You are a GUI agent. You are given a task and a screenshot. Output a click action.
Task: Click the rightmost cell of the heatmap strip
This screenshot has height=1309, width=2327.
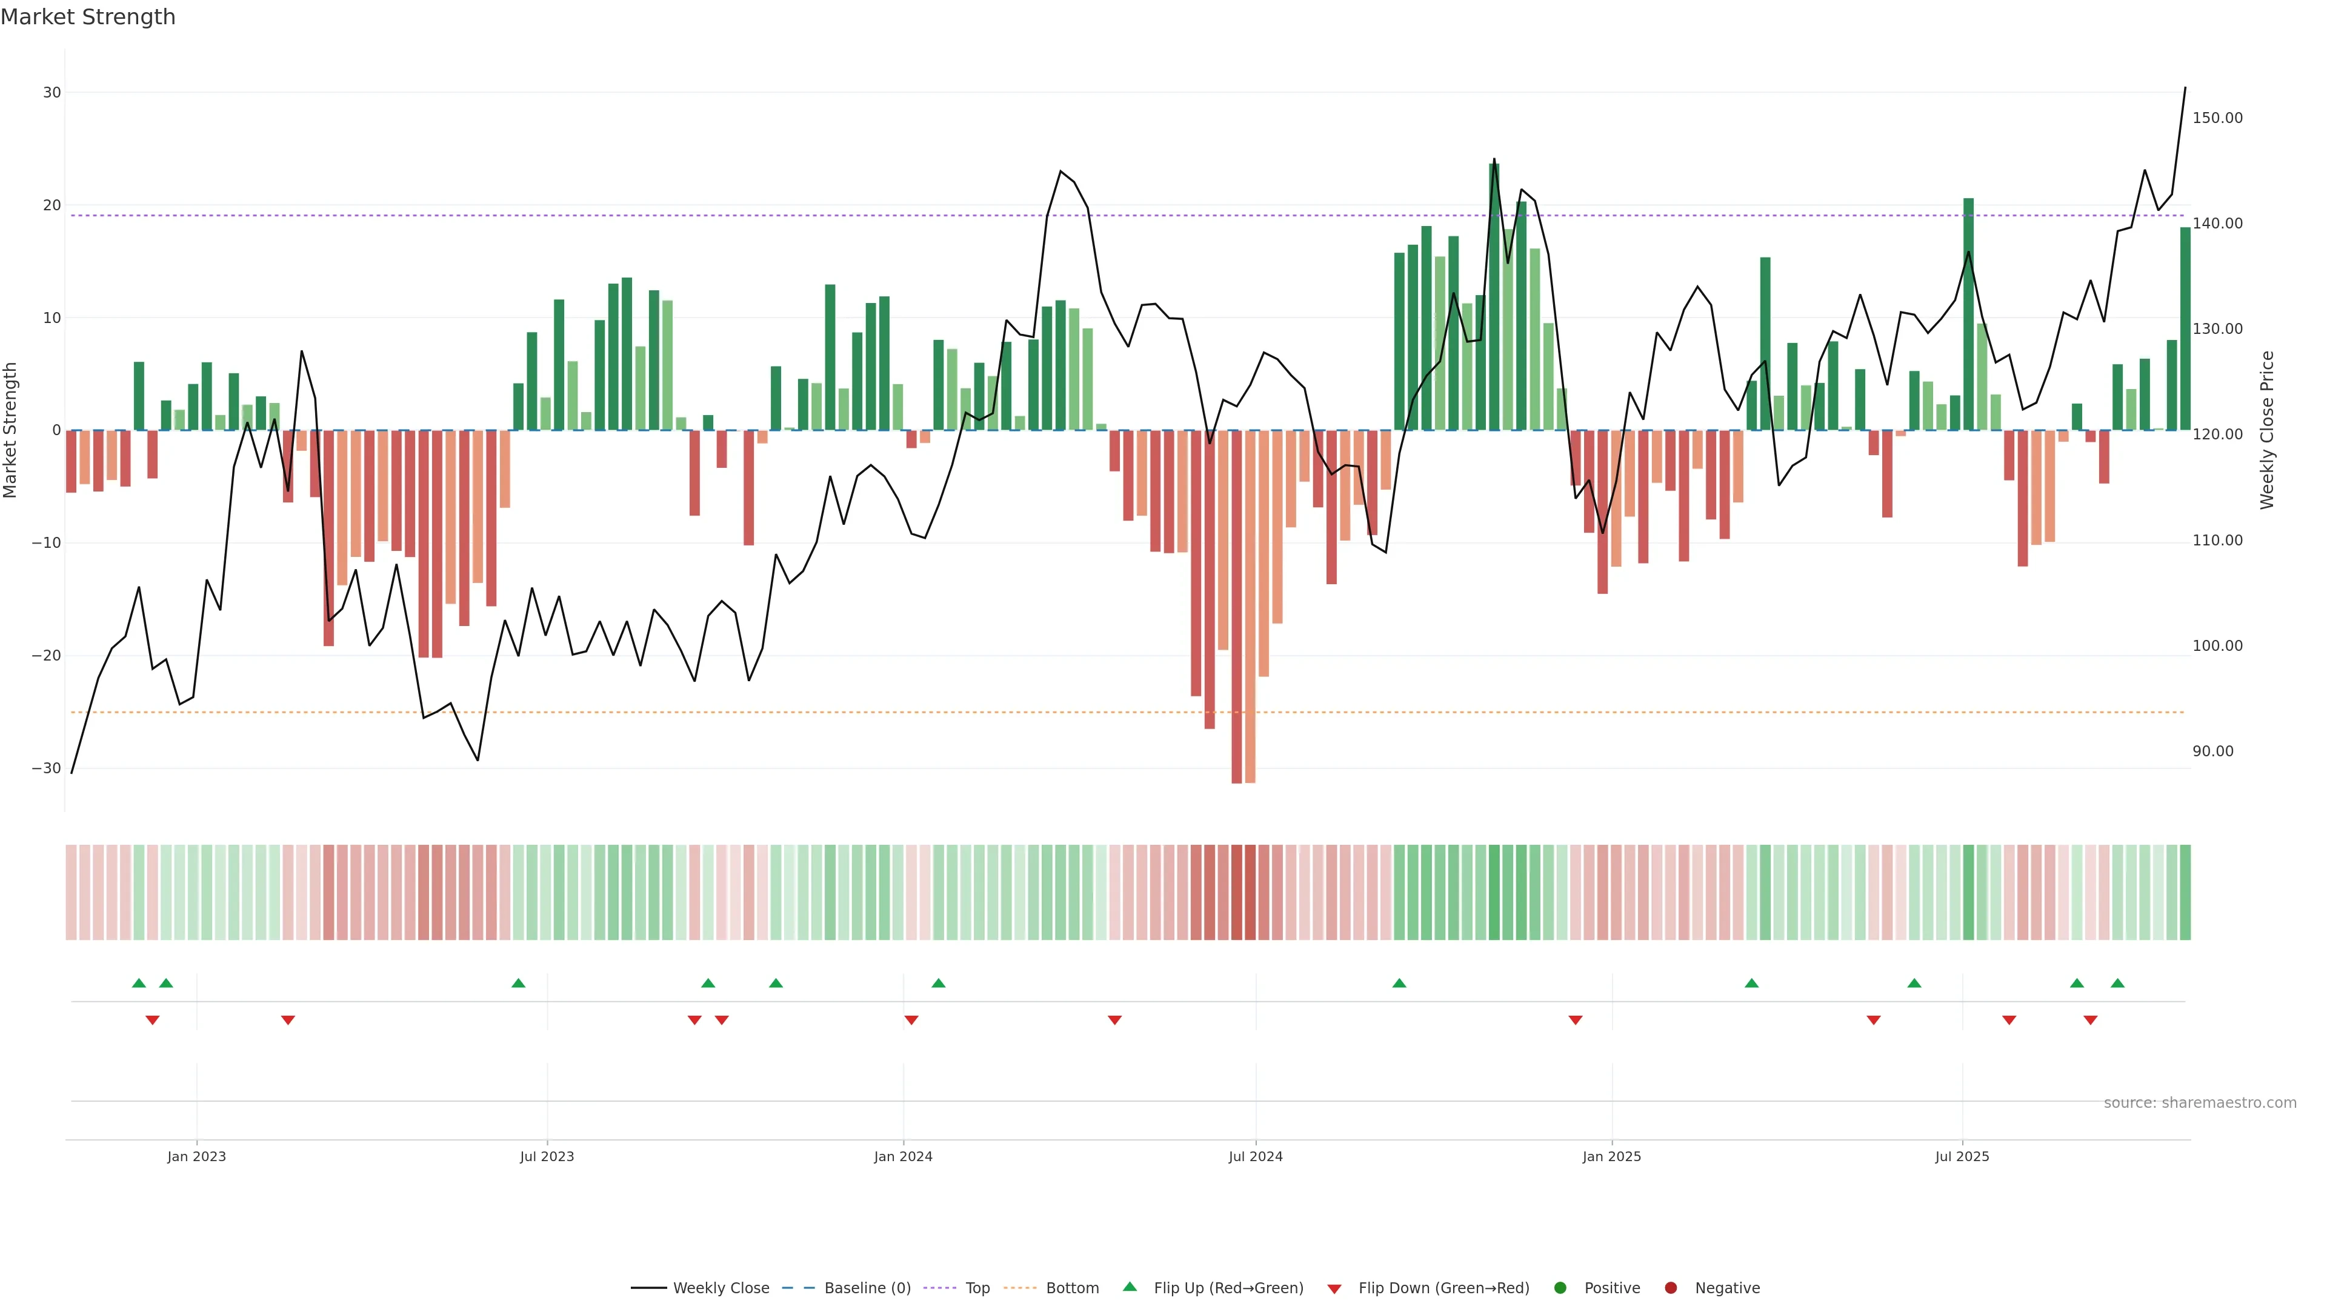click(x=2185, y=891)
